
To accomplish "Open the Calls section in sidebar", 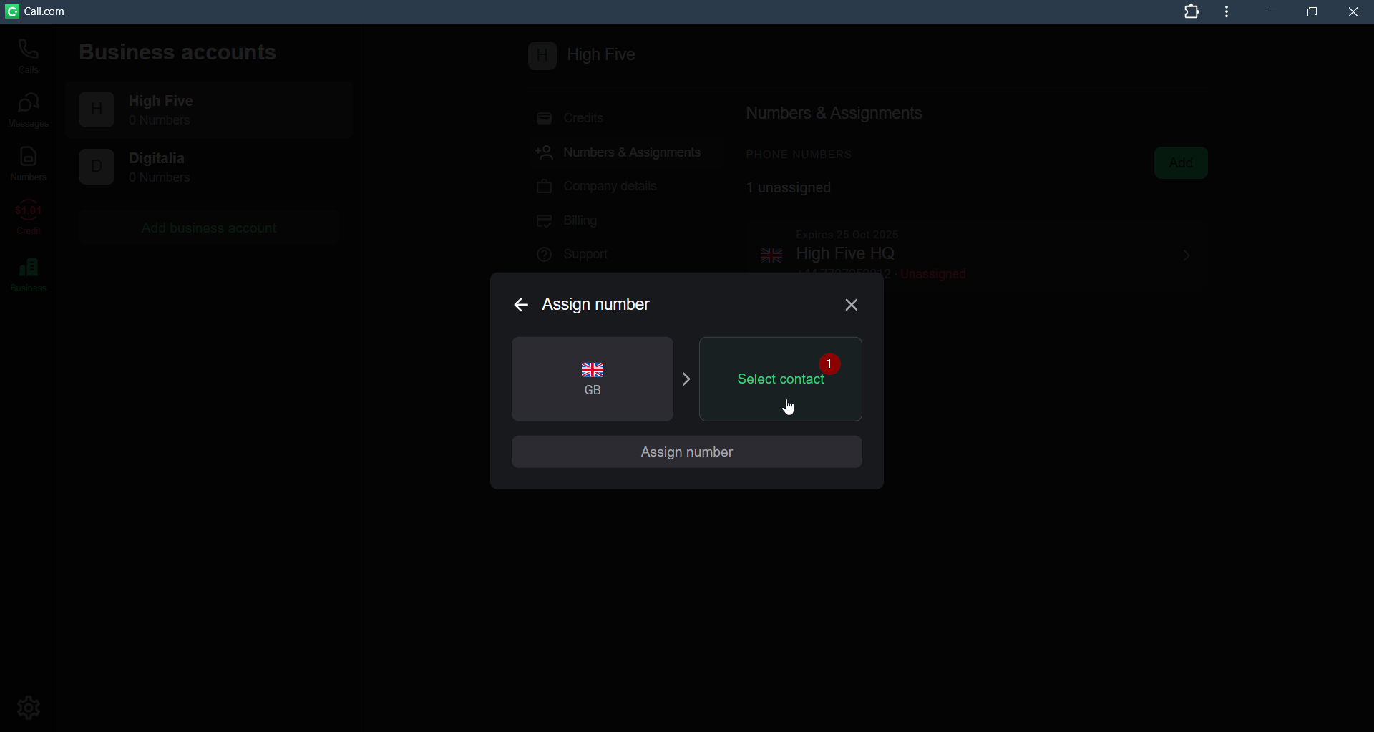I will point(29,57).
